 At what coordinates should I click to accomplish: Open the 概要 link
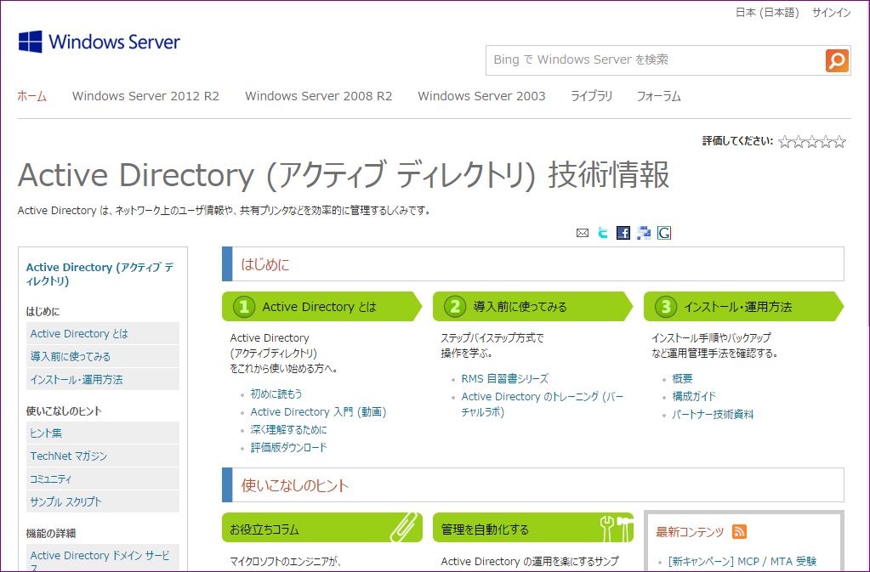[x=682, y=378]
